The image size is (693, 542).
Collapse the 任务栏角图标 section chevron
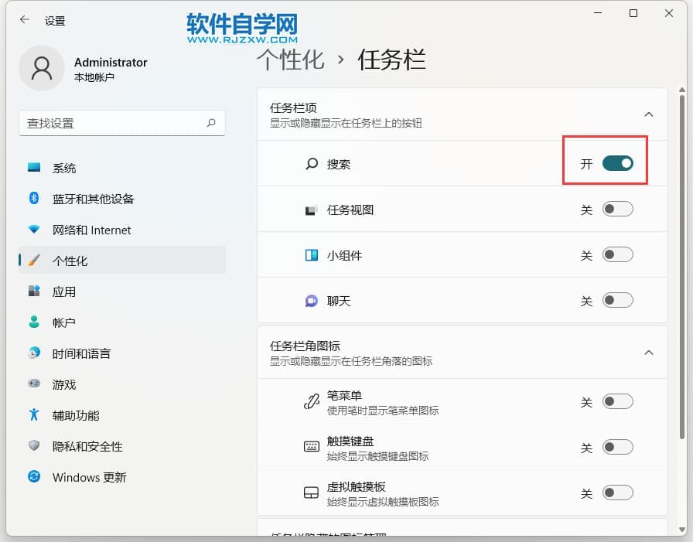pos(648,353)
